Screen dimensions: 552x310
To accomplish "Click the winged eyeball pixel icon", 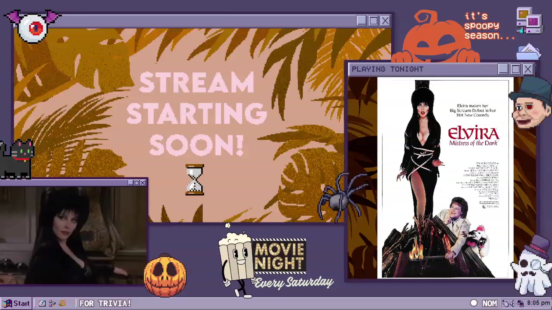I will 32,26.
